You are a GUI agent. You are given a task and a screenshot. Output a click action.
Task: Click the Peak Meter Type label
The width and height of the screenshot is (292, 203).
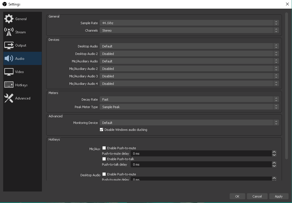[86, 107]
